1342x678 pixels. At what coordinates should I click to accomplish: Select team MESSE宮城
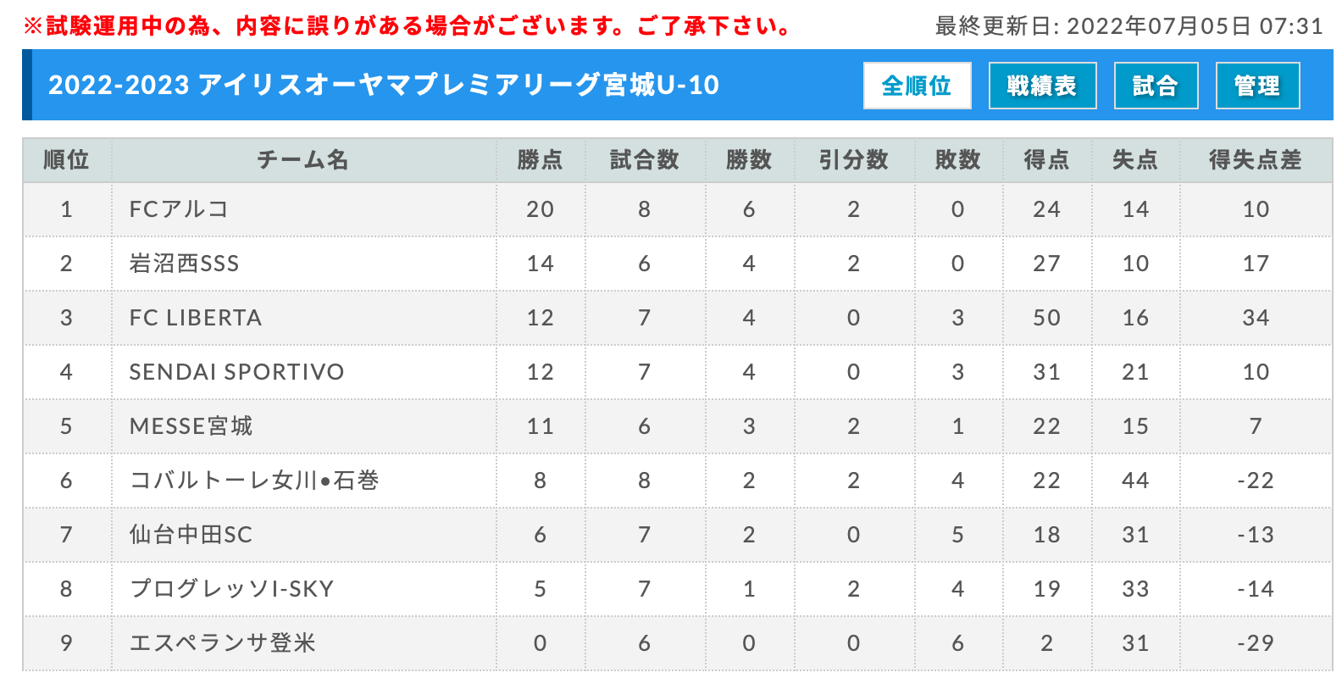click(x=191, y=426)
